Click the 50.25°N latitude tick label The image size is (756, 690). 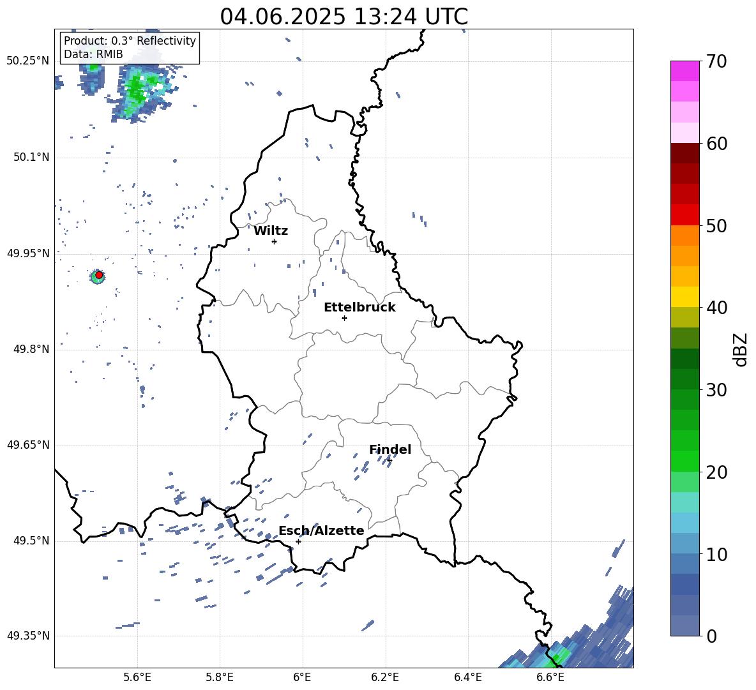pyautogui.click(x=28, y=61)
